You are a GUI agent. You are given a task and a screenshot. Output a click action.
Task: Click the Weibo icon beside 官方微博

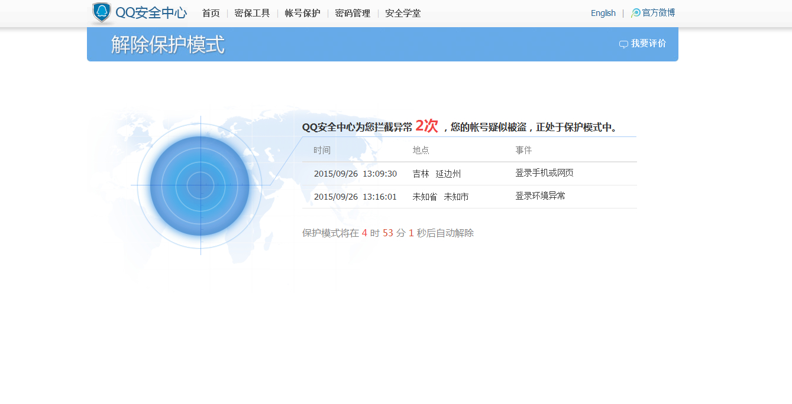point(636,13)
